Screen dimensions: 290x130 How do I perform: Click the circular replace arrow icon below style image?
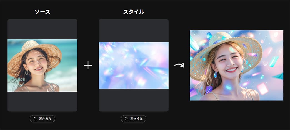(x=126, y=119)
